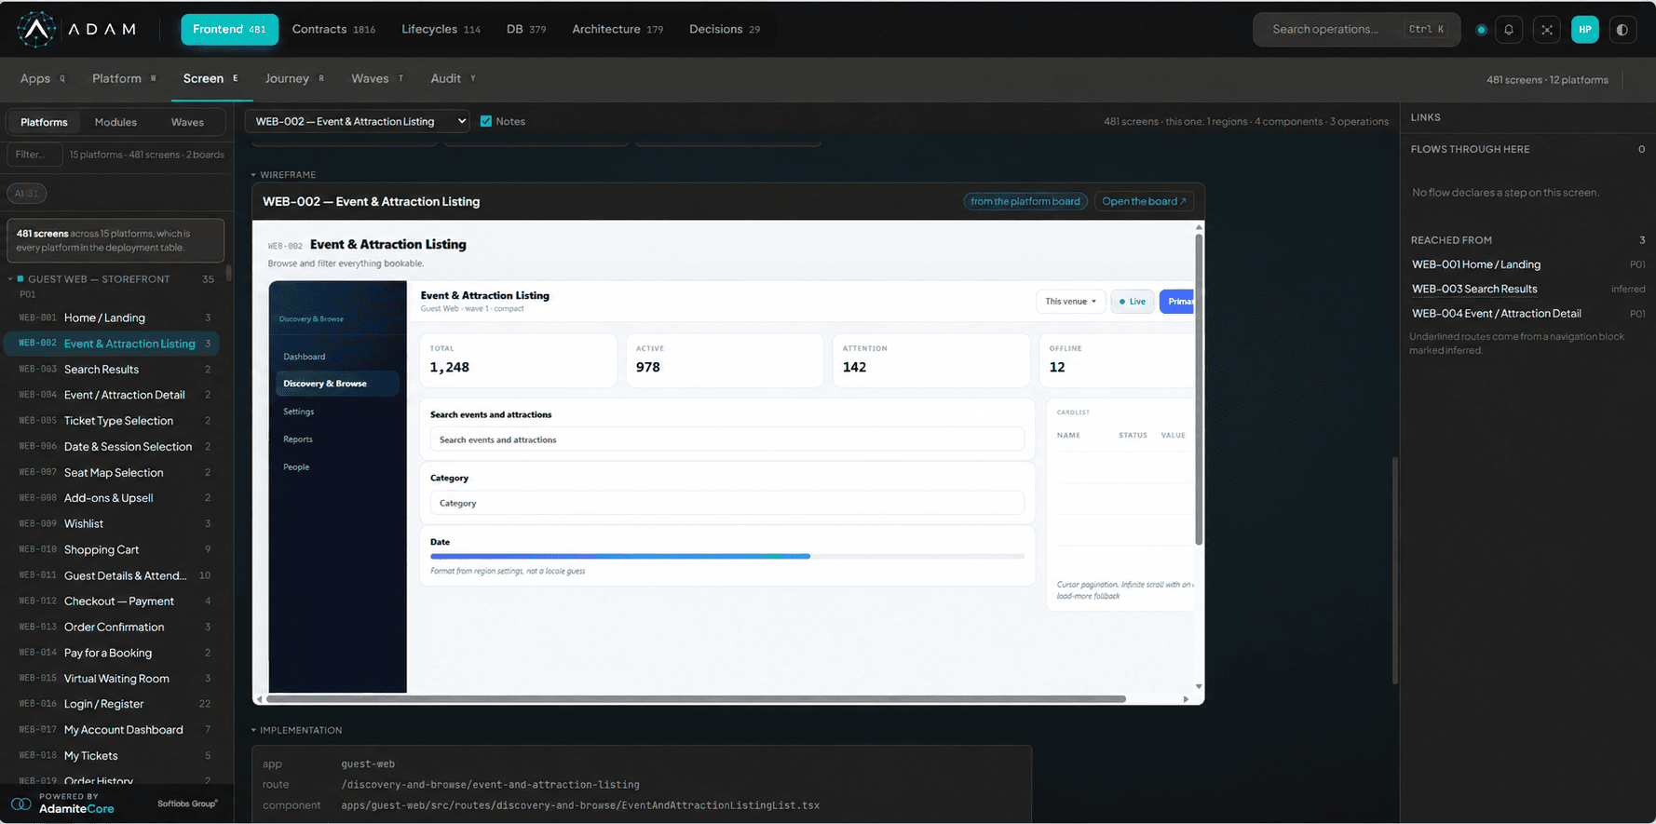
Task: Focus the Search operations field
Action: click(x=1356, y=30)
